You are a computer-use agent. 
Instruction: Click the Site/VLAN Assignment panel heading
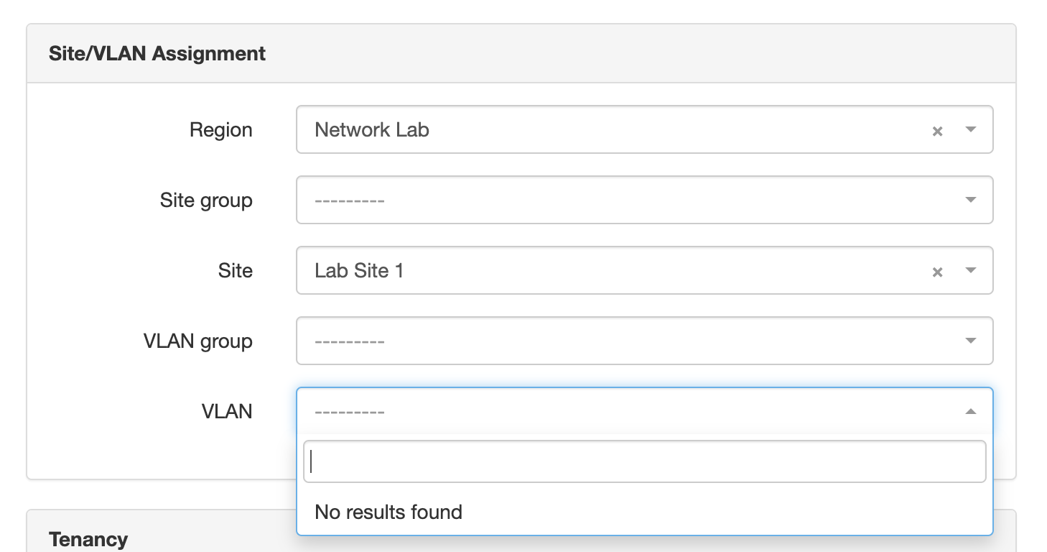click(157, 54)
